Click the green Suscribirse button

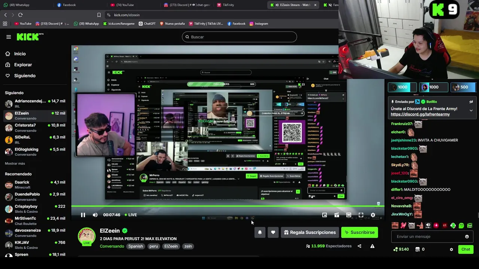360,232
